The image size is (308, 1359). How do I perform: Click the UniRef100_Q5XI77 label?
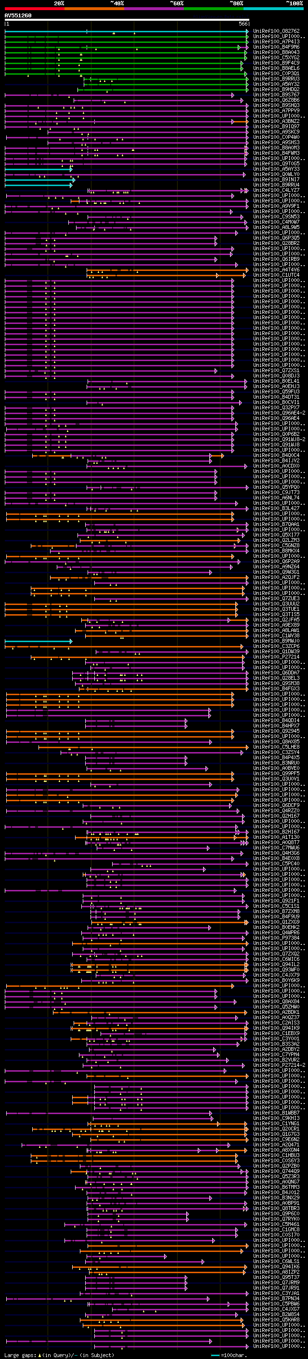click(276, 535)
